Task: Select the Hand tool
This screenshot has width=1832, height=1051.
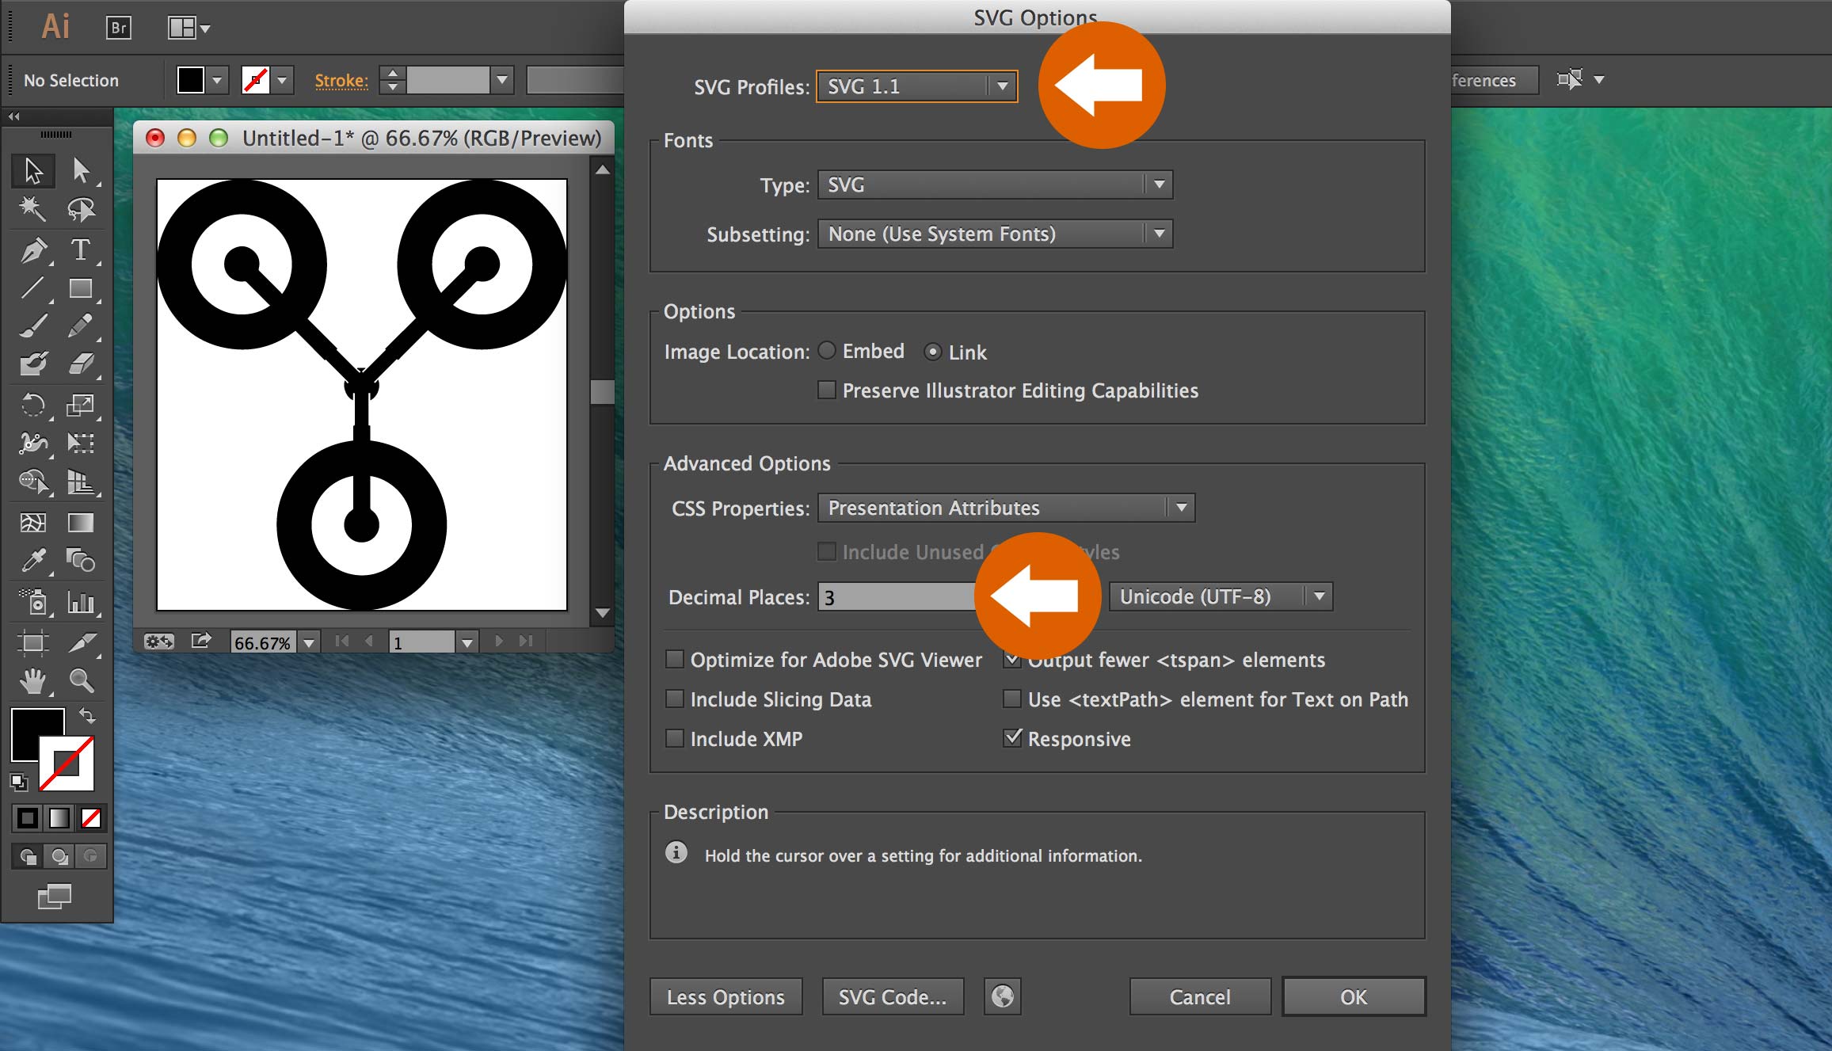Action: 33,681
